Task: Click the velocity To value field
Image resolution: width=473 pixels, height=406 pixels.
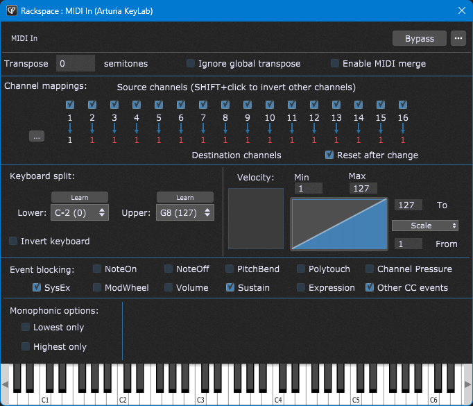Action: (409, 205)
